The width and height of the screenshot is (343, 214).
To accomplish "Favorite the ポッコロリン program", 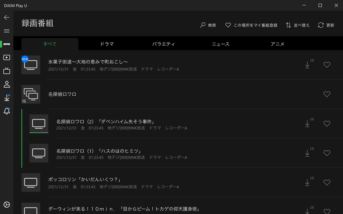I will tap(327, 183).
